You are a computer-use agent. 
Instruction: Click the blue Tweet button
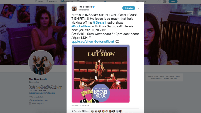173,1
